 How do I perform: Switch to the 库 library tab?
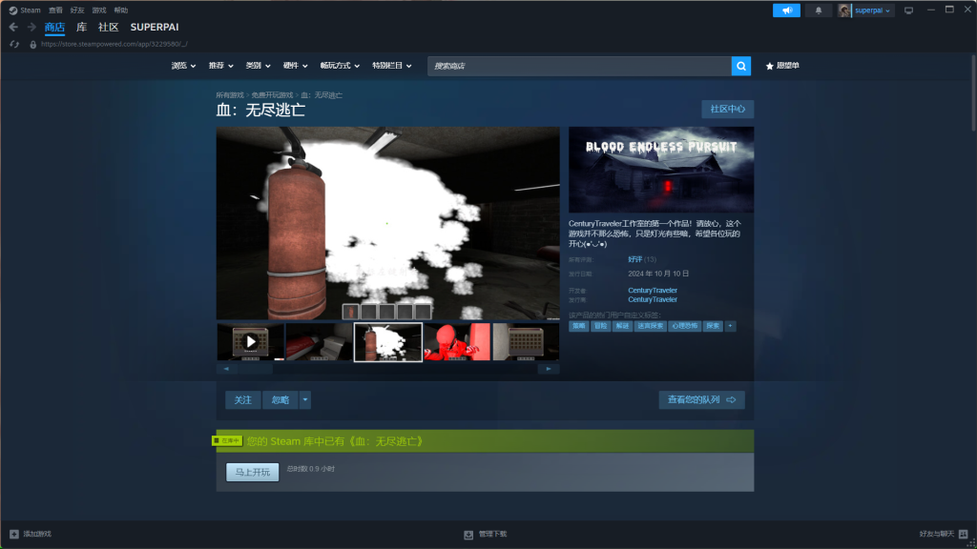tap(82, 27)
